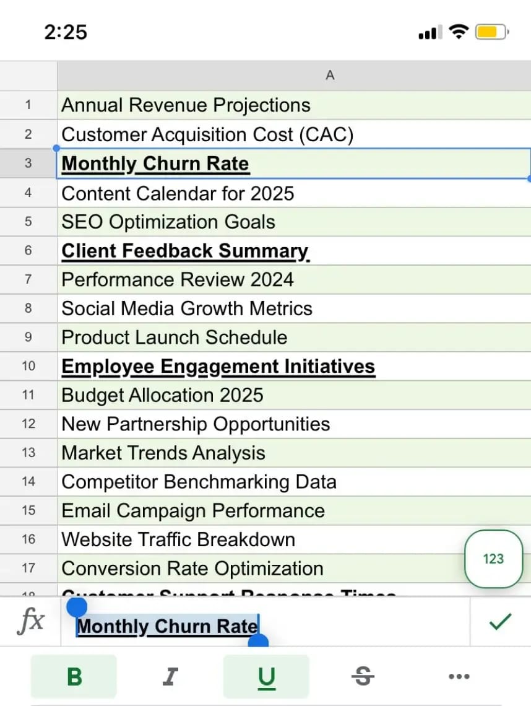Tap the Wi-Fi status icon

click(x=459, y=32)
